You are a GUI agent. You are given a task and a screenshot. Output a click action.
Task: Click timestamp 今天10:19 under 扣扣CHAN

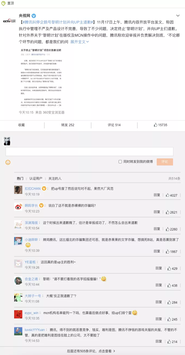pyautogui.click(x=32, y=194)
